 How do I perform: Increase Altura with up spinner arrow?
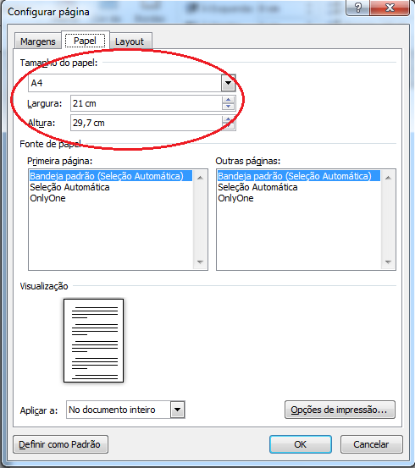[229, 119]
